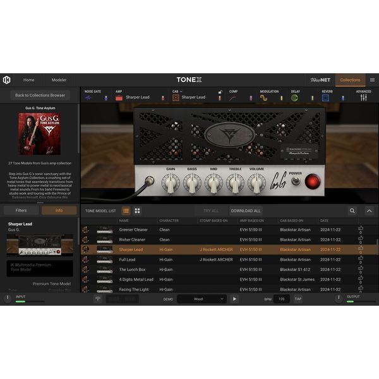Click the Cab lock icon

220,92
